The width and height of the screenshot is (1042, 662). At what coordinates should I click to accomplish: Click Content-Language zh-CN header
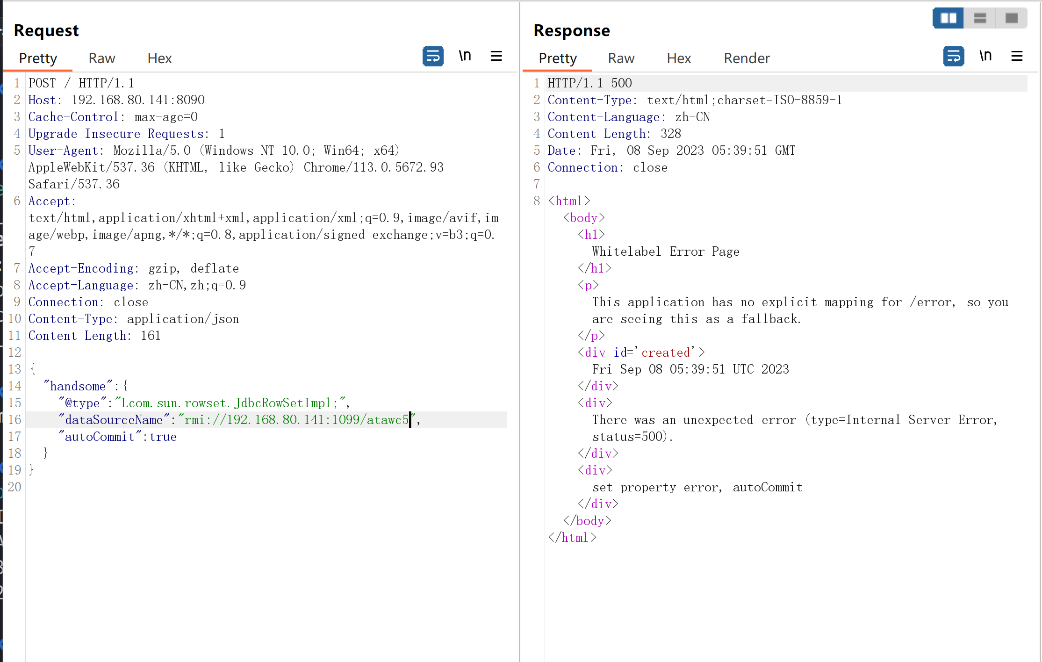coord(629,117)
